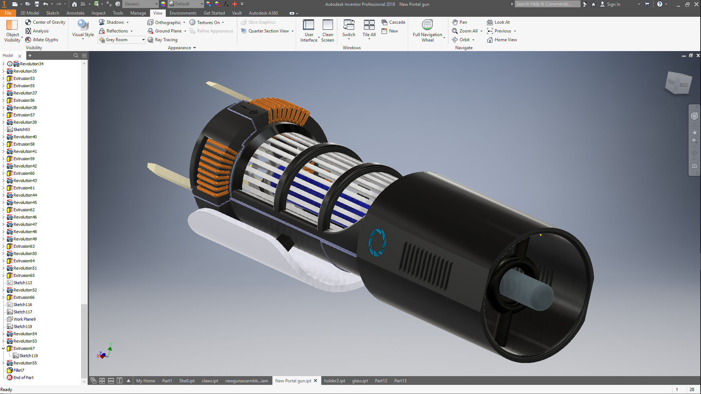701x394 pixels.
Task: Select the Pan tool
Action: [x=459, y=22]
